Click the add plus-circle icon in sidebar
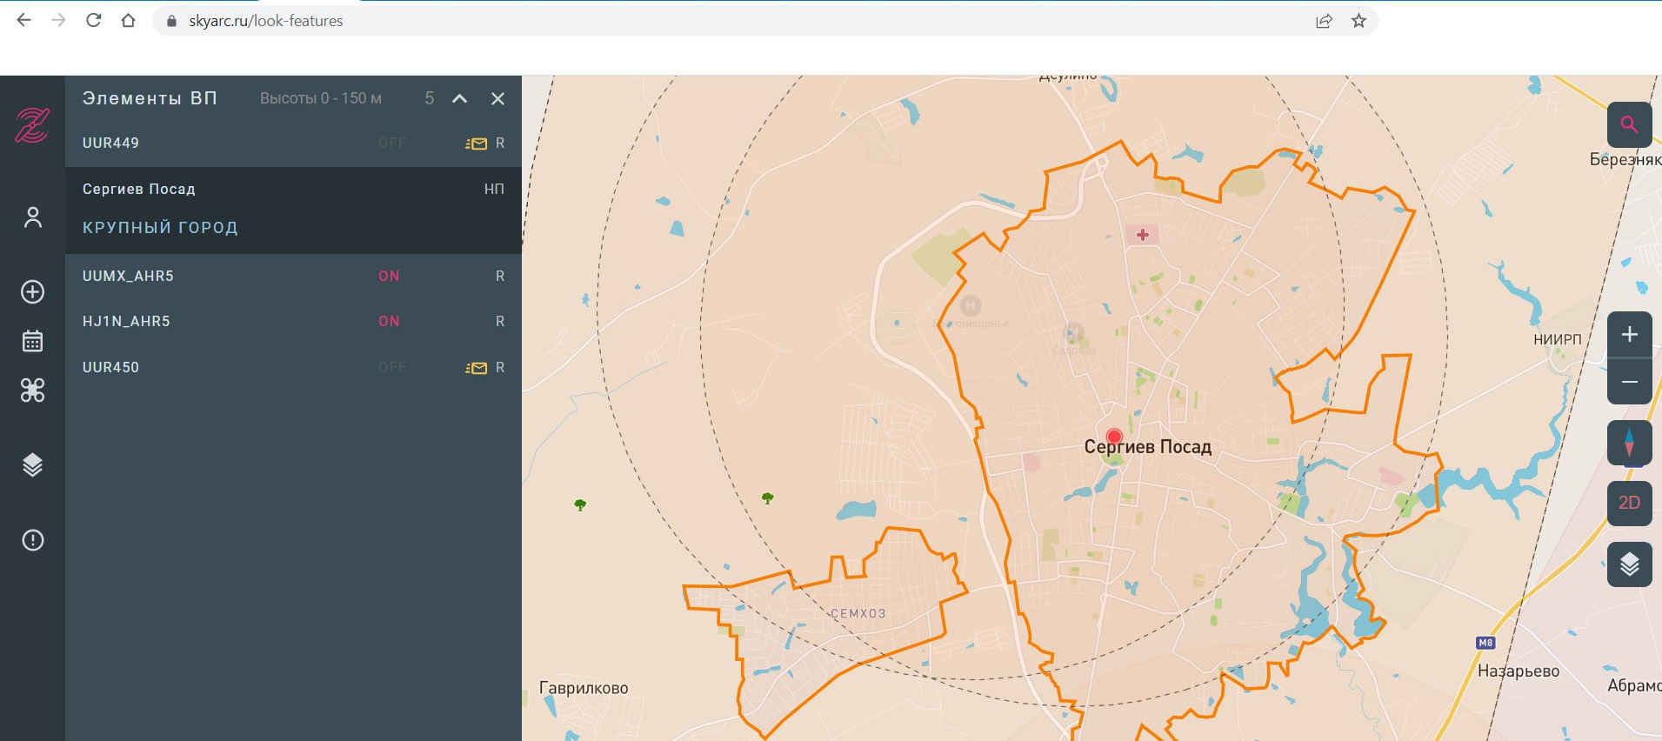The width and height of the screenshot is (1662, 741). point(33,291)
